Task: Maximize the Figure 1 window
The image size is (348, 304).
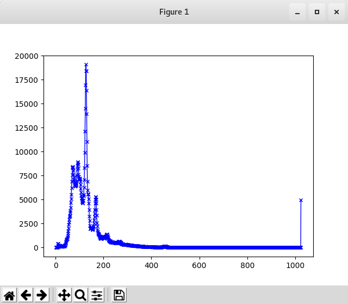Action: [x=317, y=12]
